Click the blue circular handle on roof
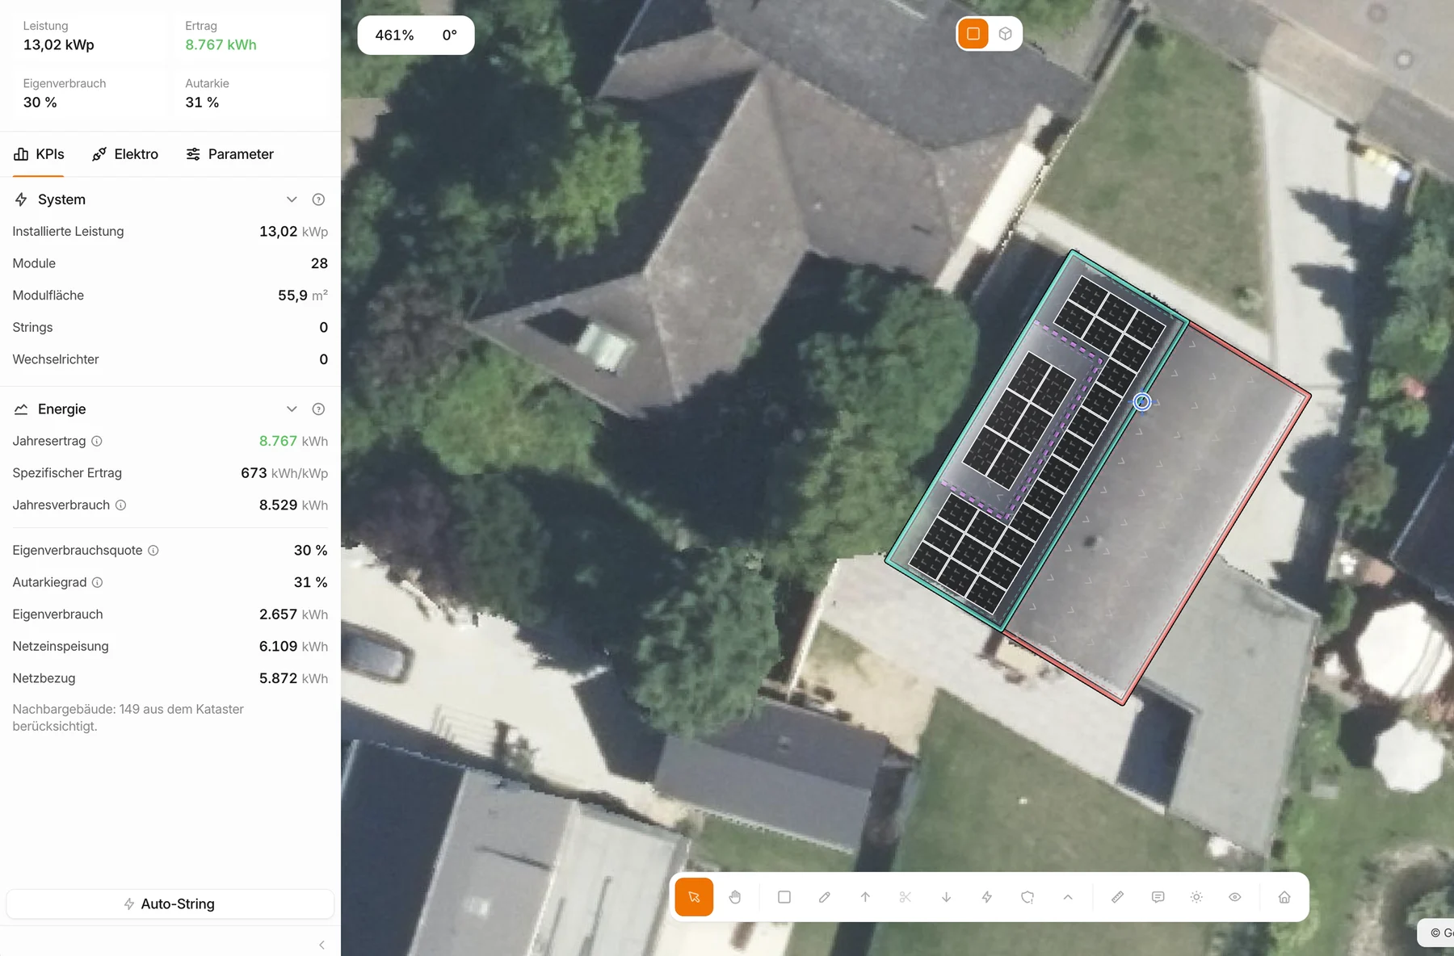The height and width of the screenshot is (956, 1454). pos(1141,401)
